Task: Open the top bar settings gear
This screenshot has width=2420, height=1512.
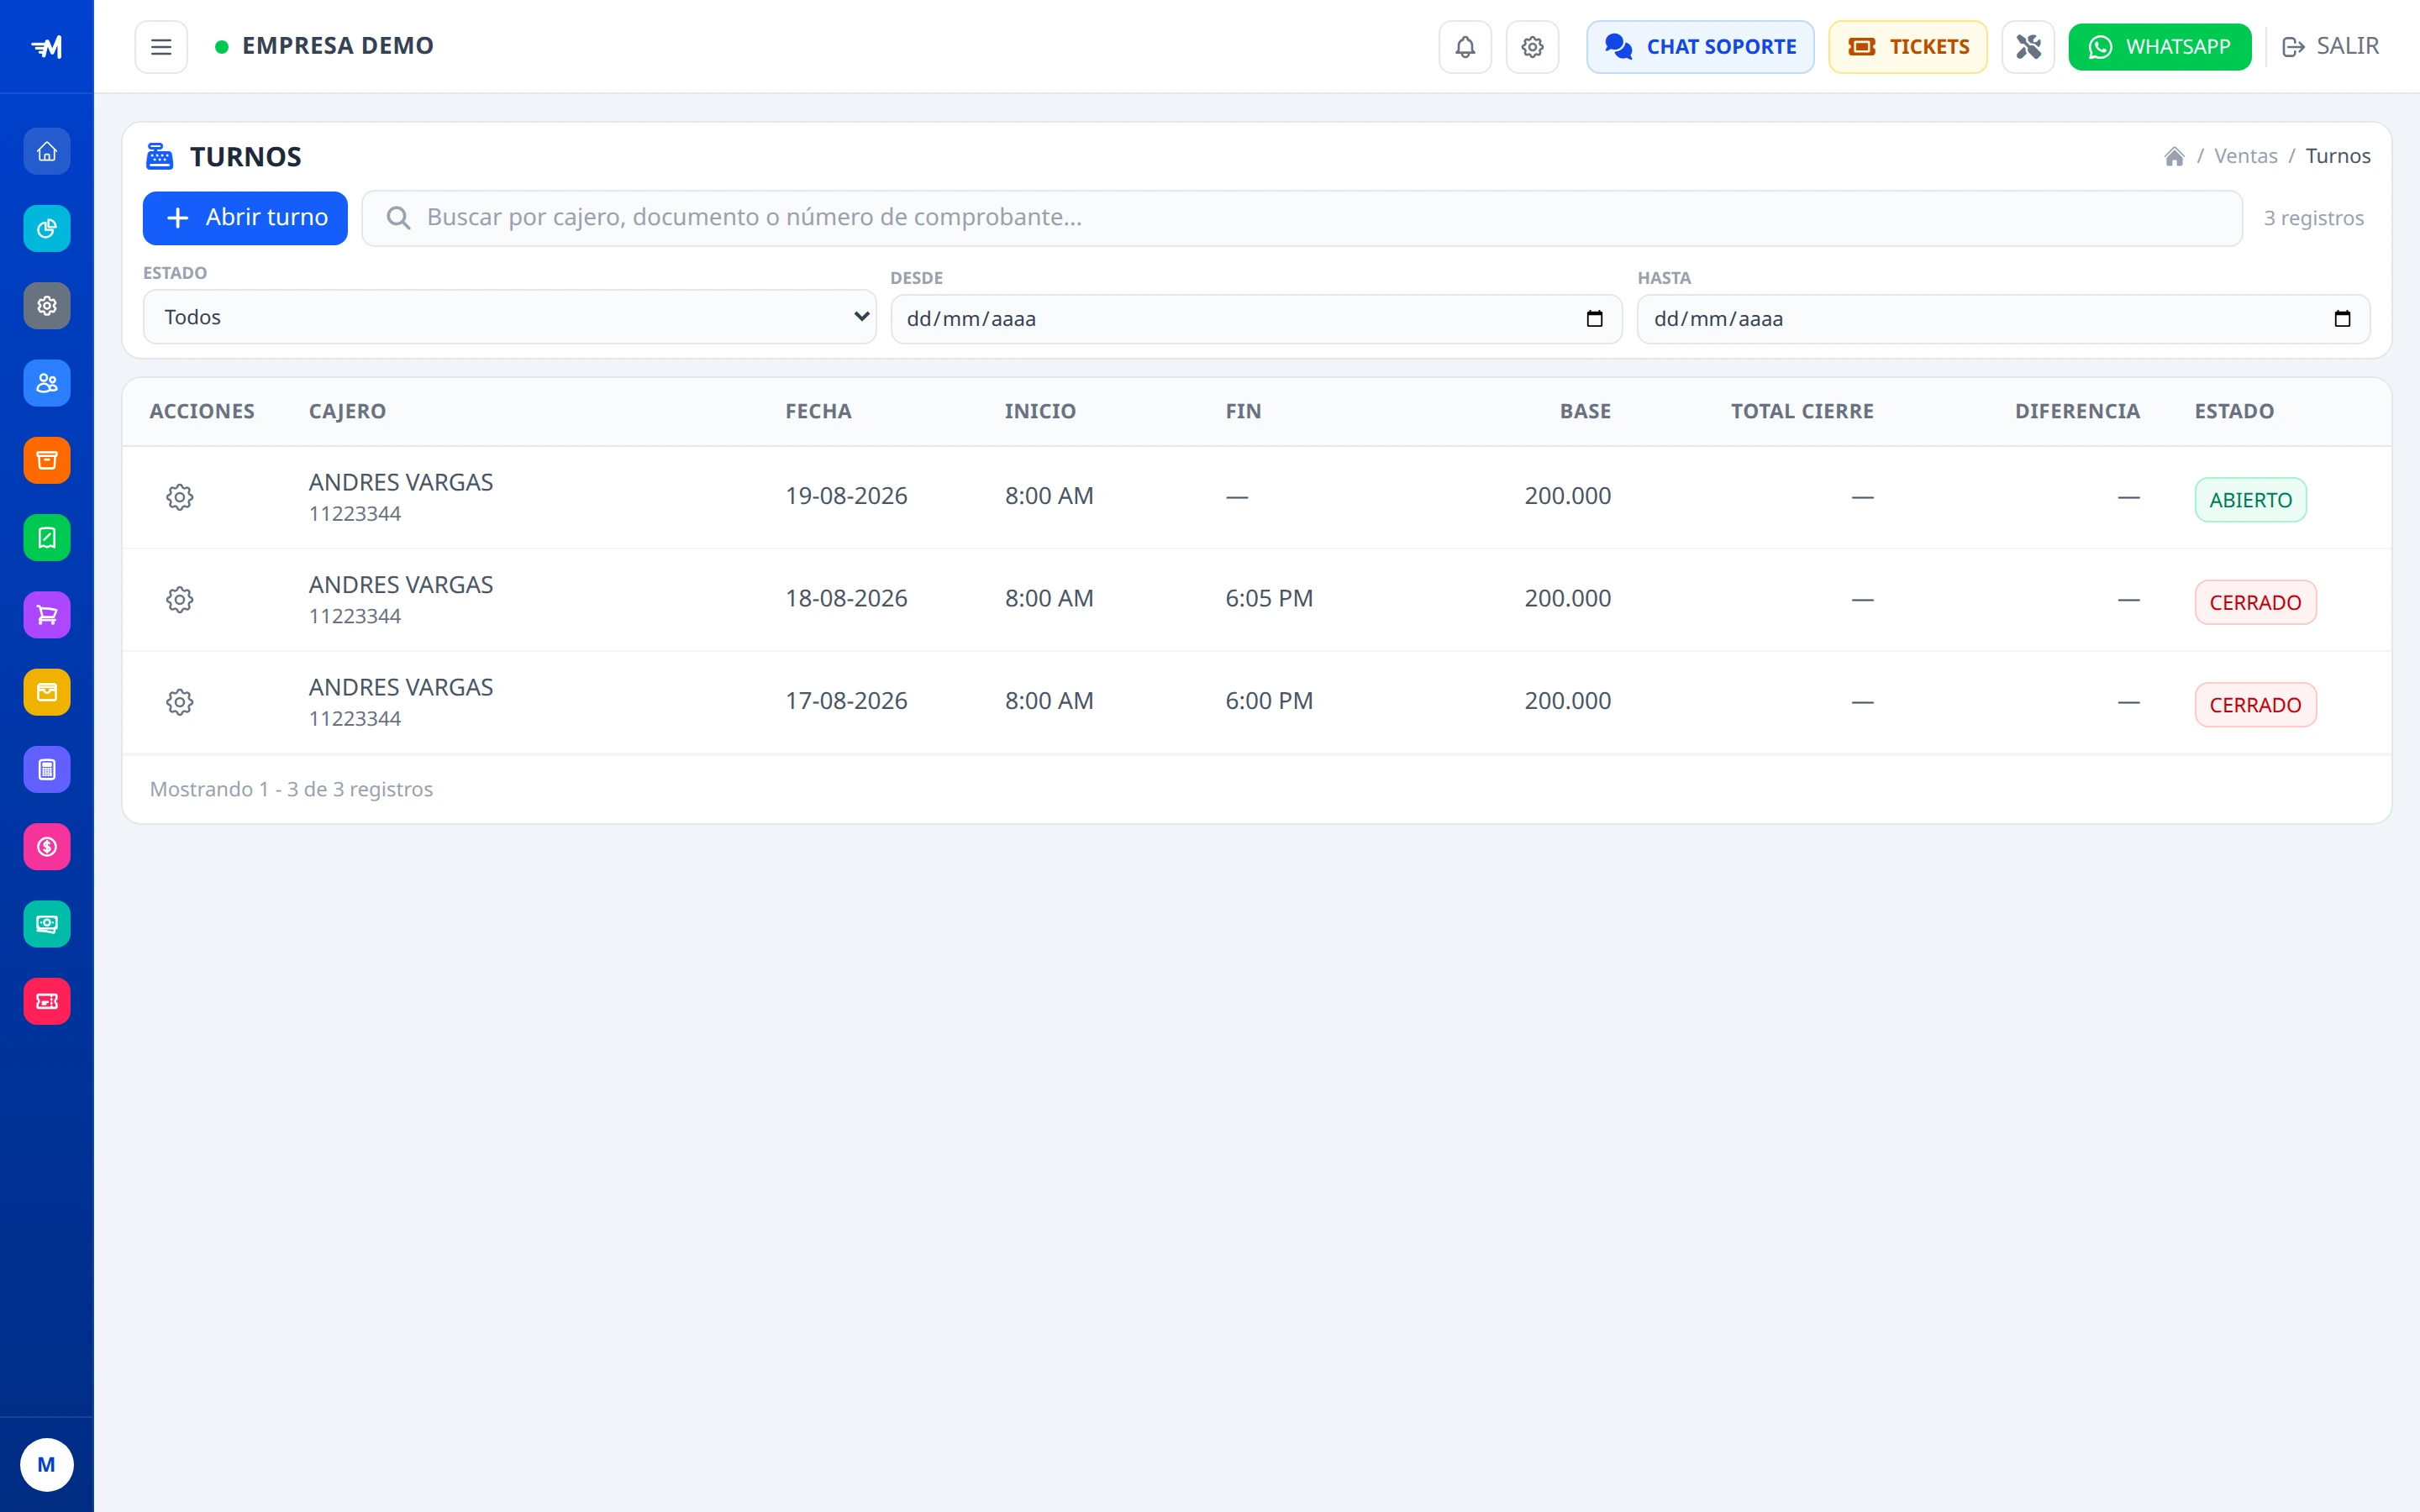Action: coord(1532,47)
